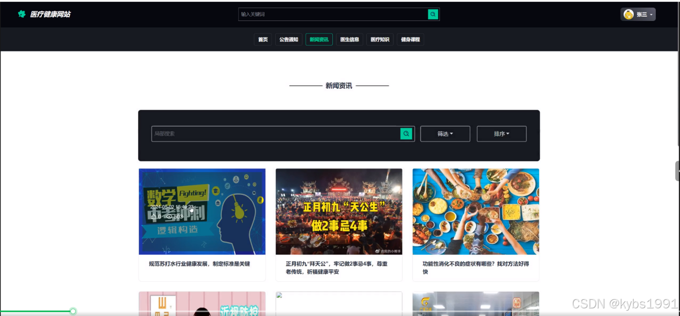The height and width of the screenshot is (316, 680).
Task: Open the 张三 user dropdown menu
Action: click(638, 14)
